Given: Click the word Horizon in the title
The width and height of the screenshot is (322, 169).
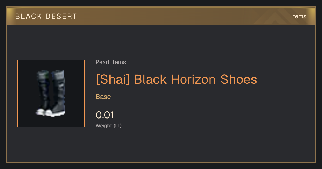Looking at the screenshot, I should point(193,79).
